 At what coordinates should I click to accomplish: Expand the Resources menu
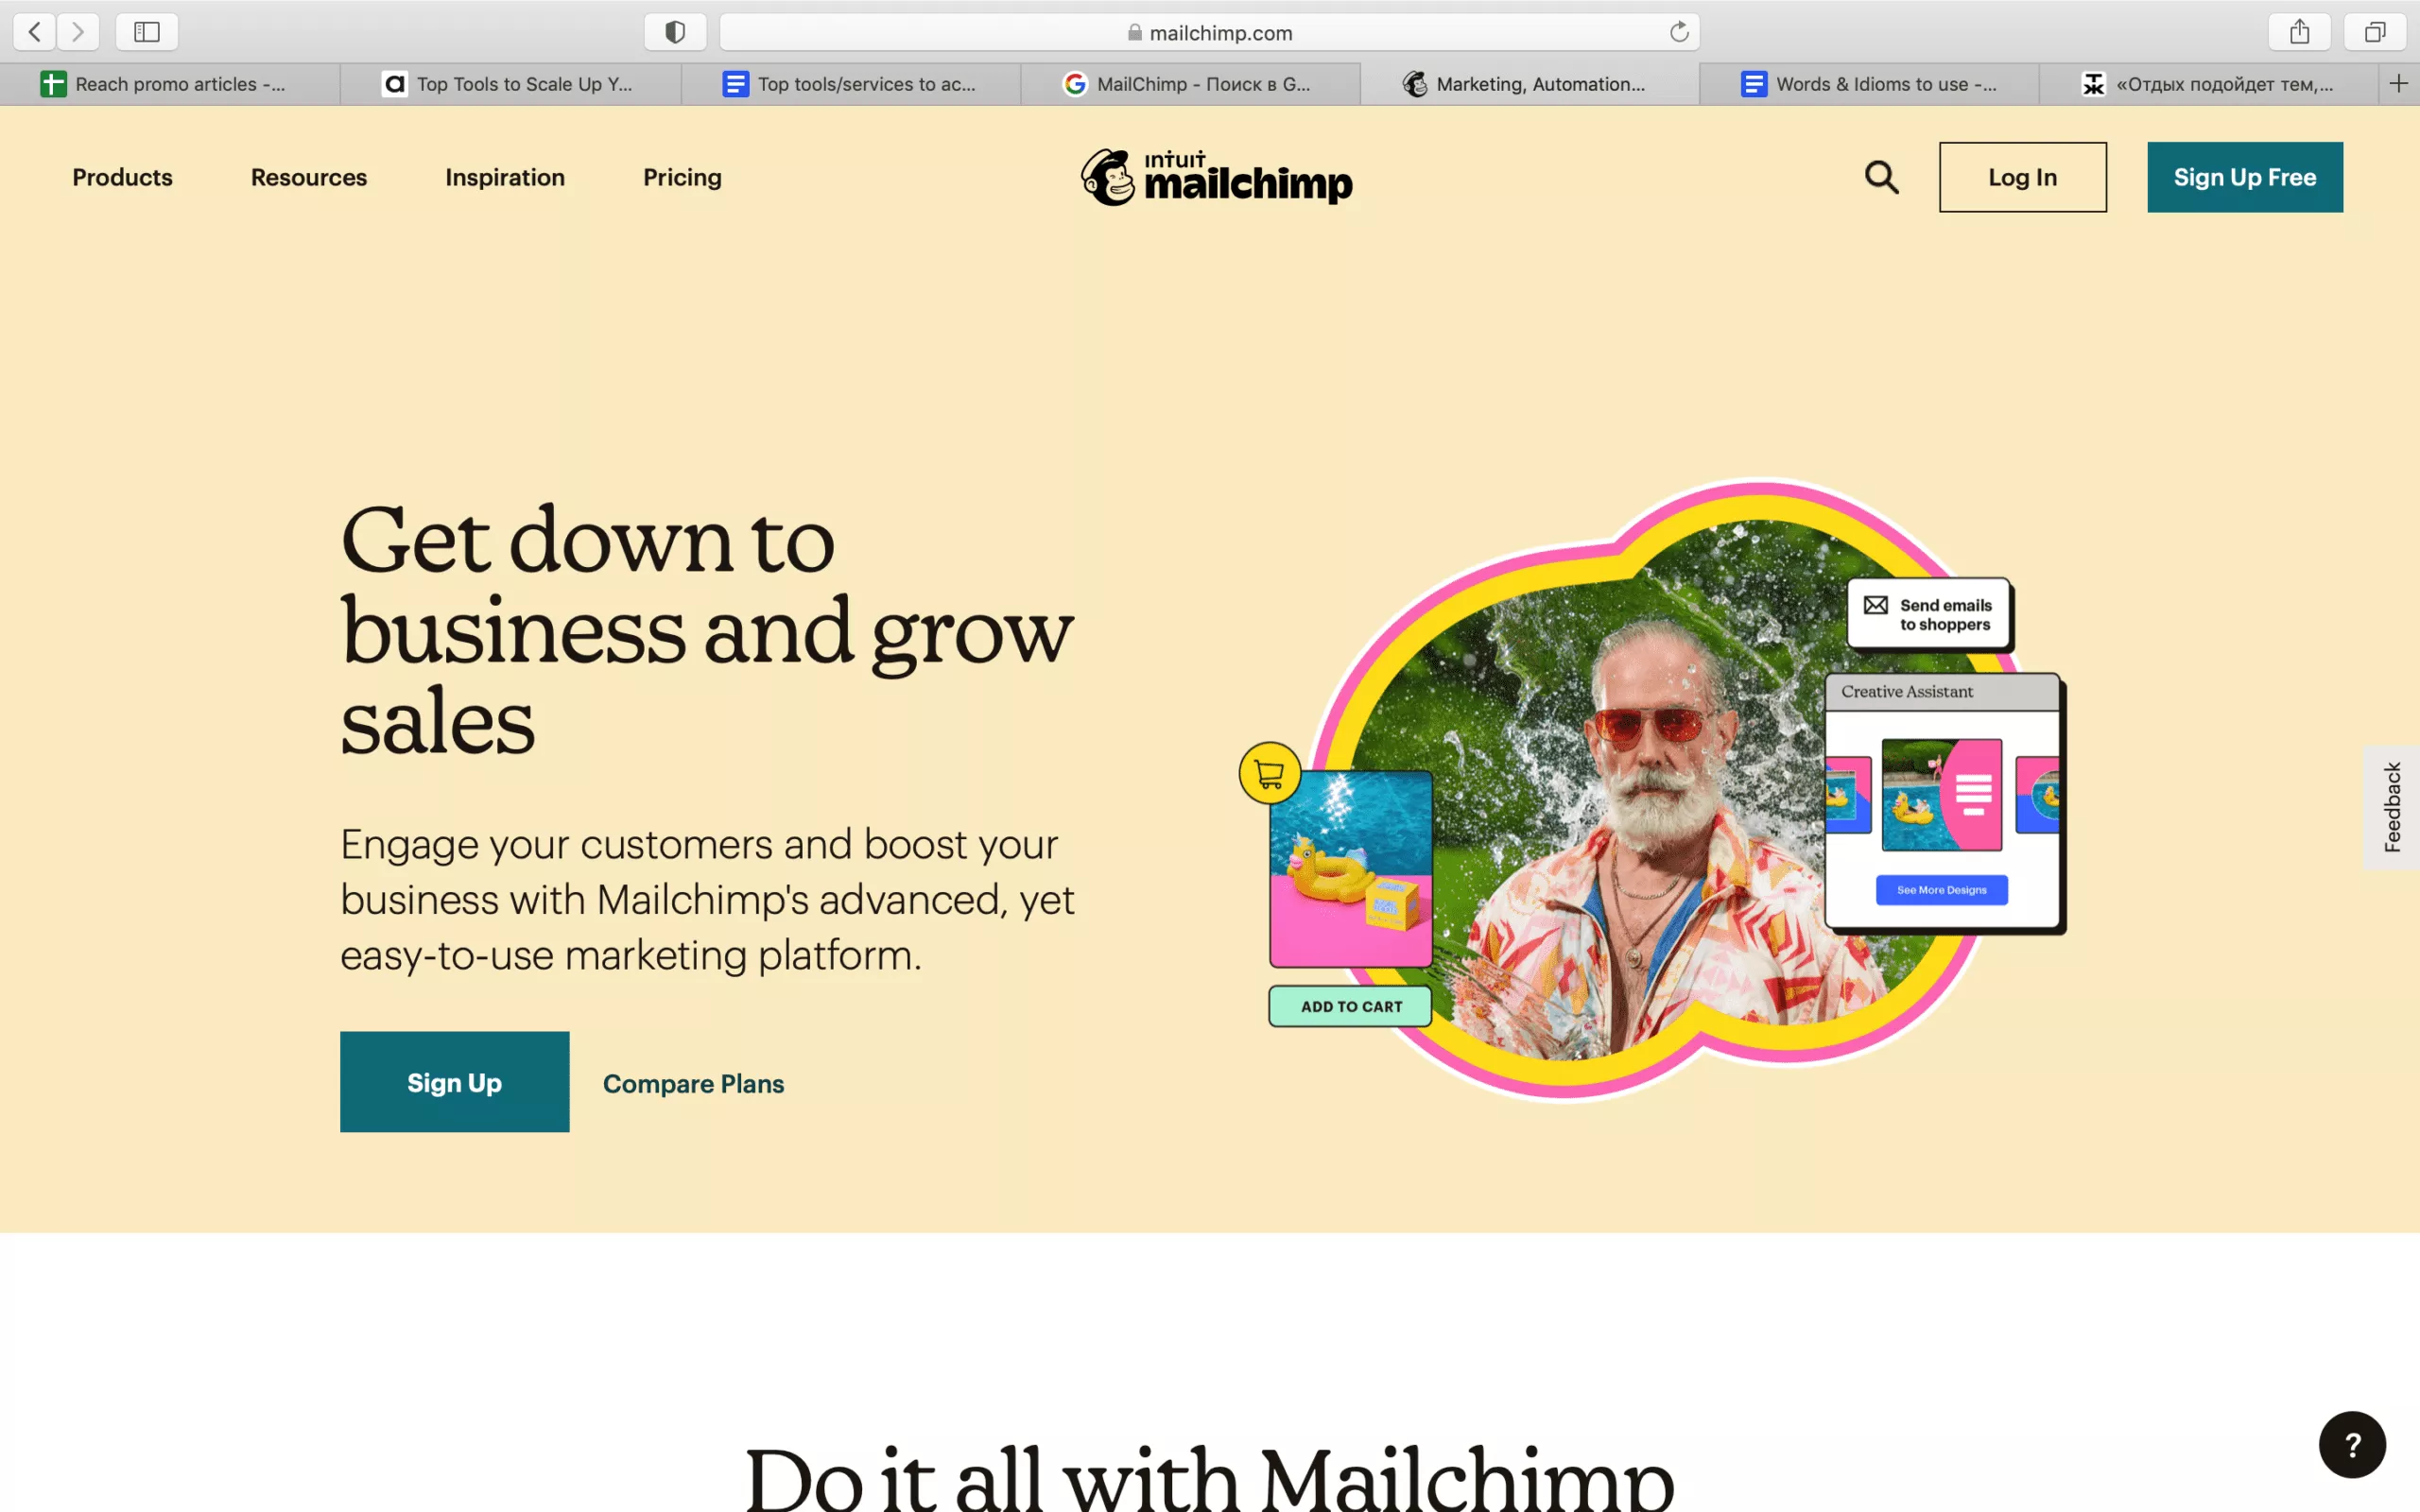tap(309, 177)
